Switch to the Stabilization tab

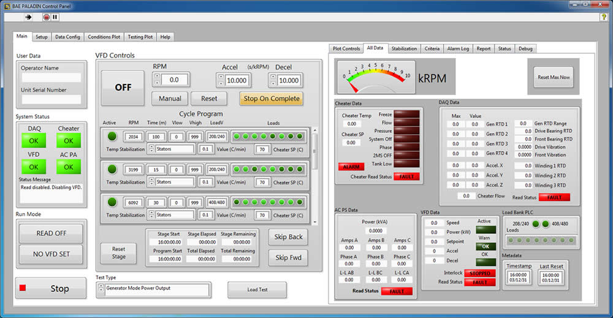point(404,48)
